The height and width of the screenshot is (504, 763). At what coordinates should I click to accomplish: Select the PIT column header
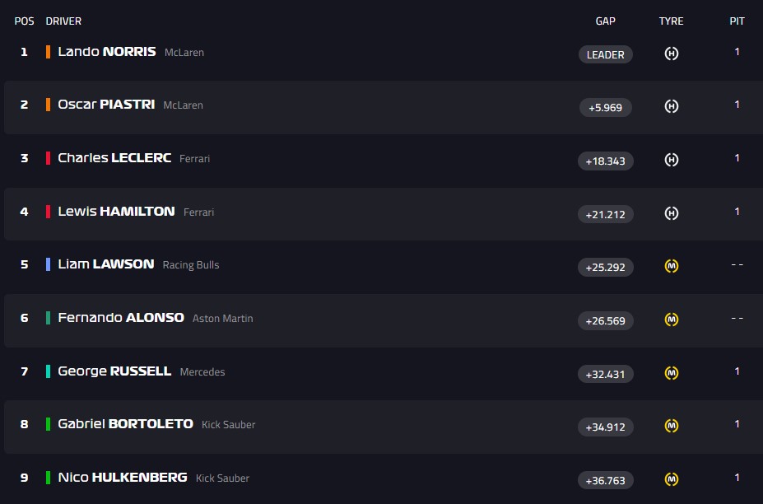737,21
